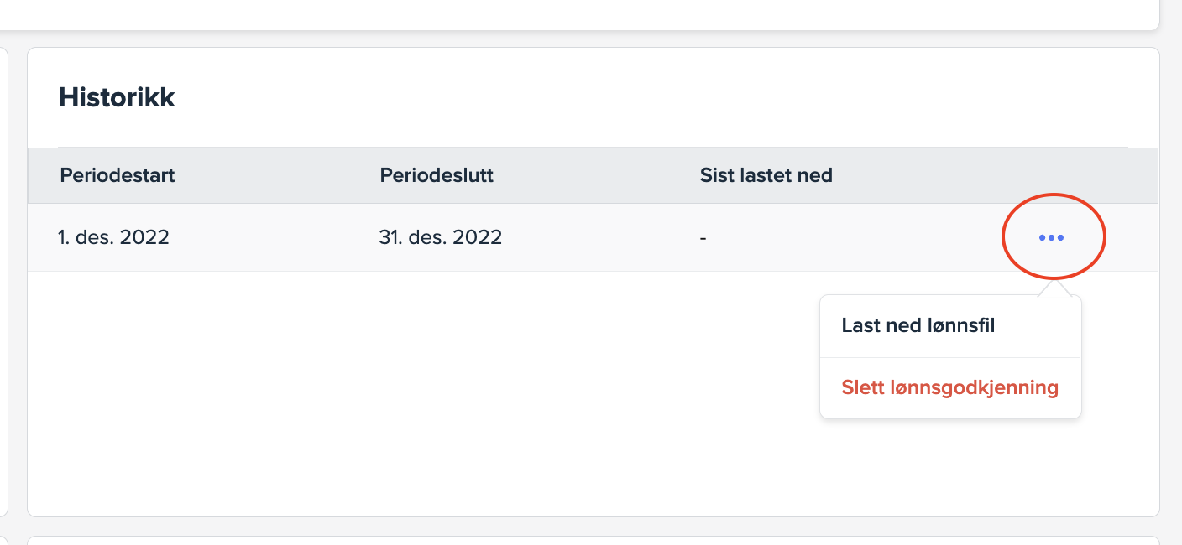
Task: Click the Historikk section heading
Action: coord(117,97)
